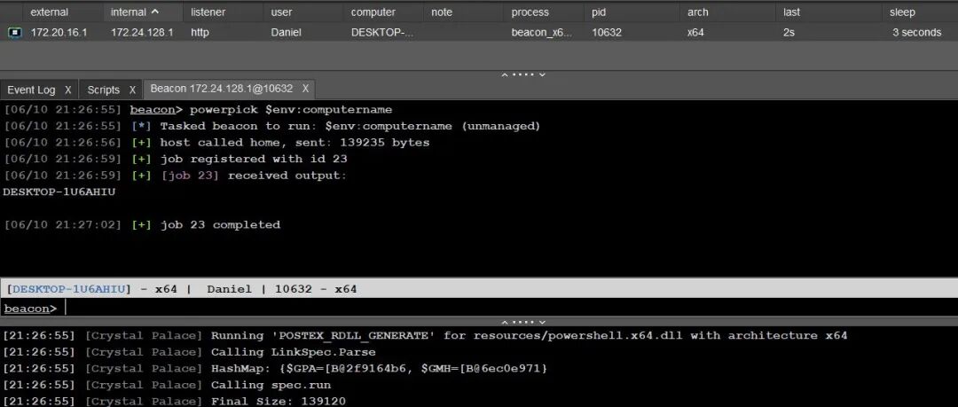
Task: Sort sessions by external column
Action: coord(50,12)
